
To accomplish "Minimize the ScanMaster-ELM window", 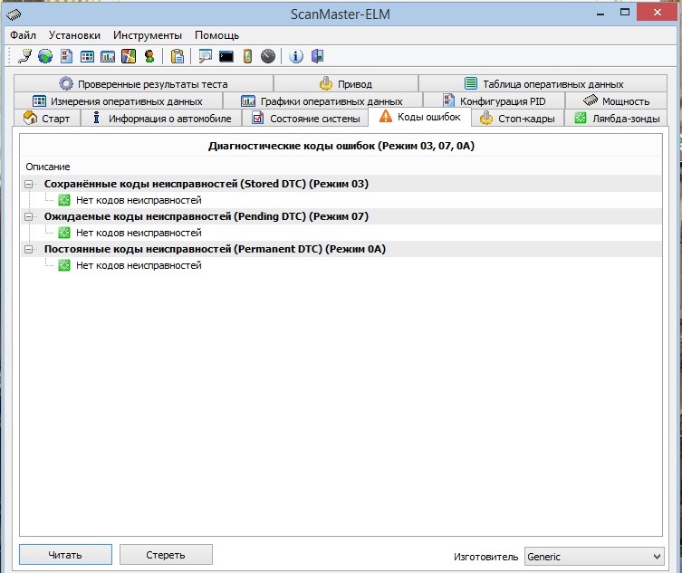I will coord(600,14).
